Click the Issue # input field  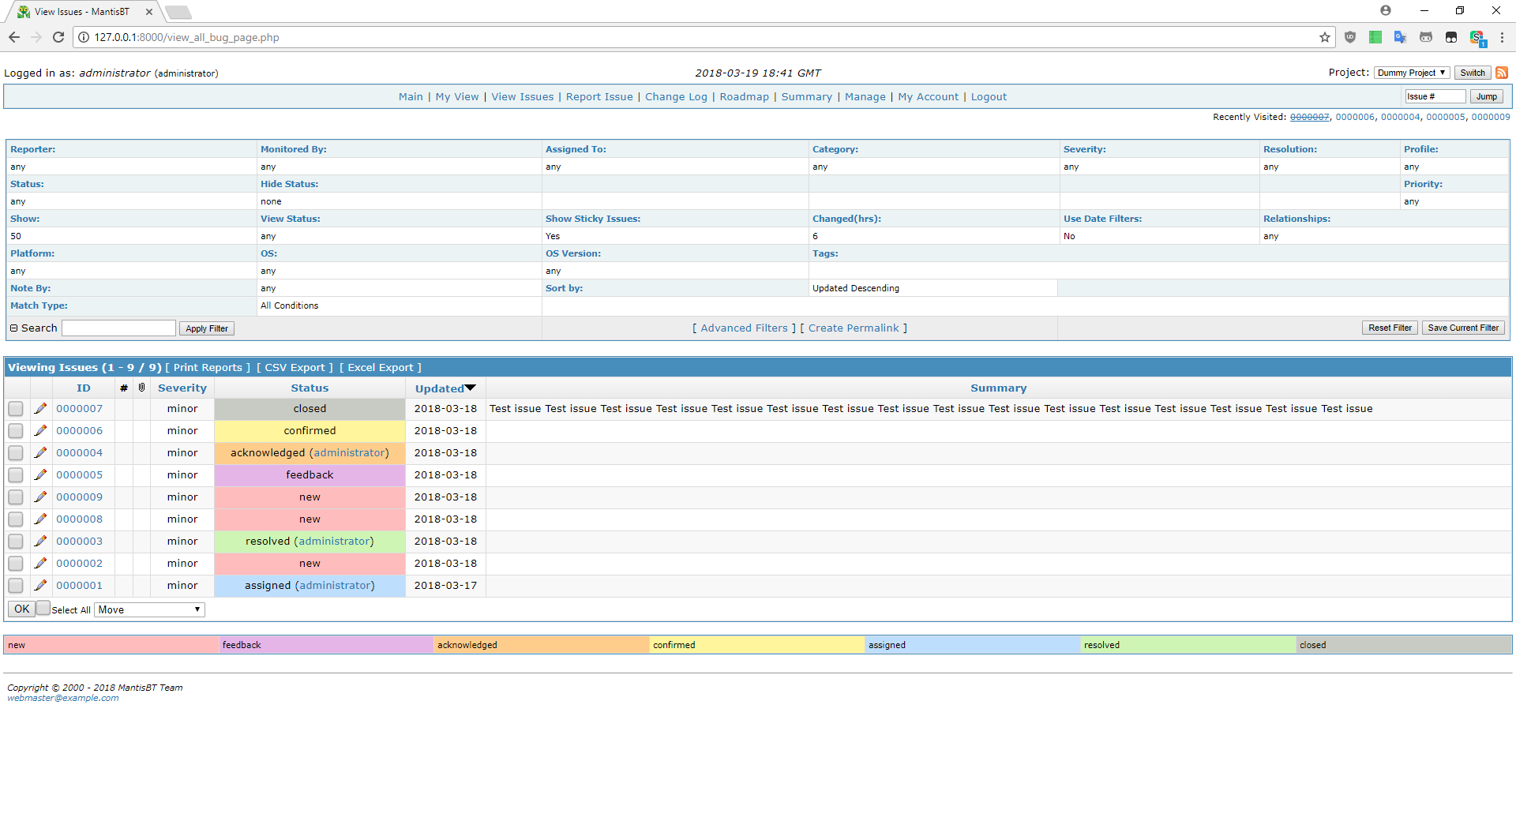pyautogui.click(x=1434, y=96)
